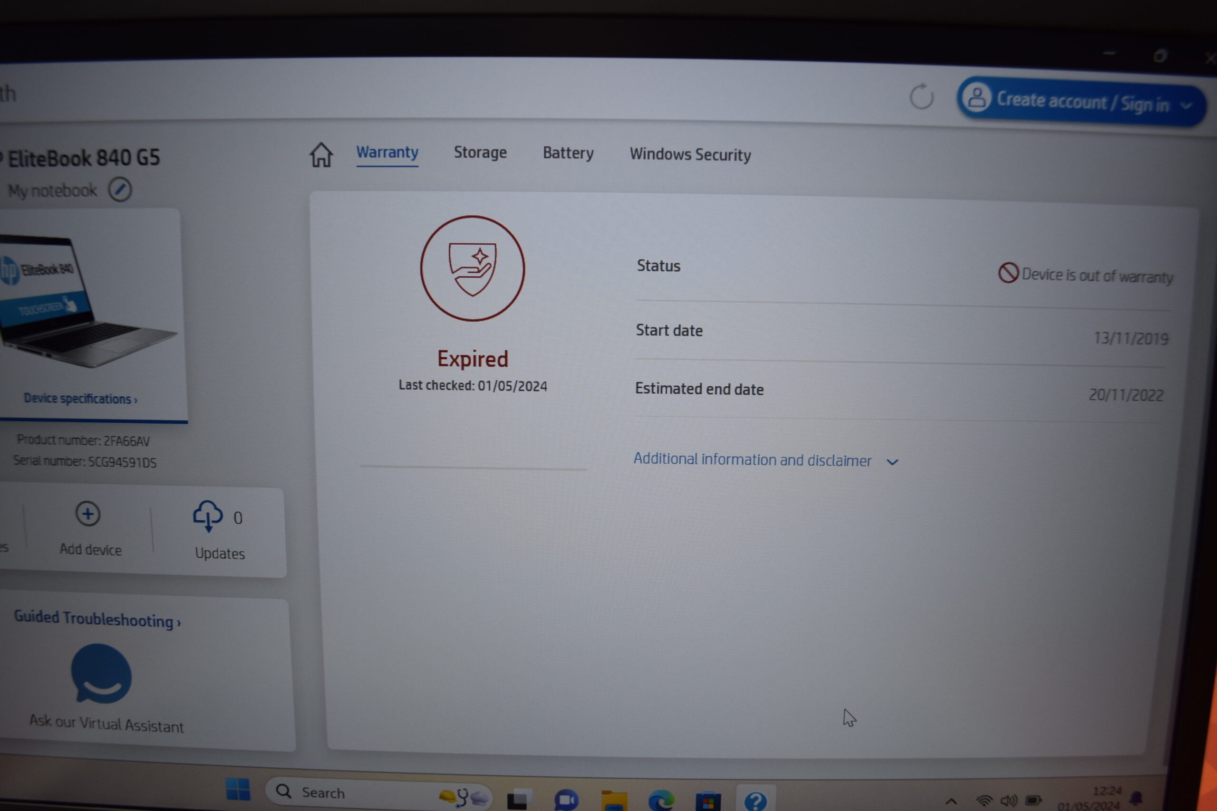Restore the window with the maximize button
The width and height of the screenshot is (1217, 811).
[x=1160, y=55]
